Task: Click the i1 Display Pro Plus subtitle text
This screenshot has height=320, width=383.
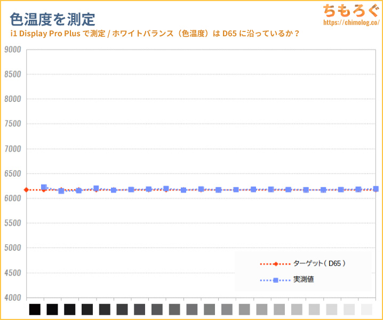Action: click(154, 34)
